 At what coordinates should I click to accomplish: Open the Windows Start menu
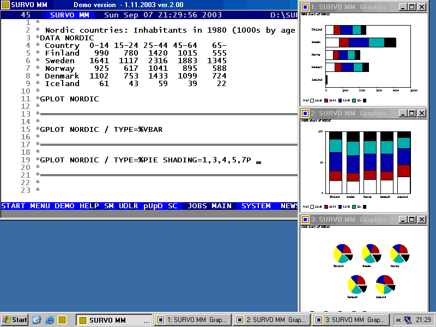(15, 320)
